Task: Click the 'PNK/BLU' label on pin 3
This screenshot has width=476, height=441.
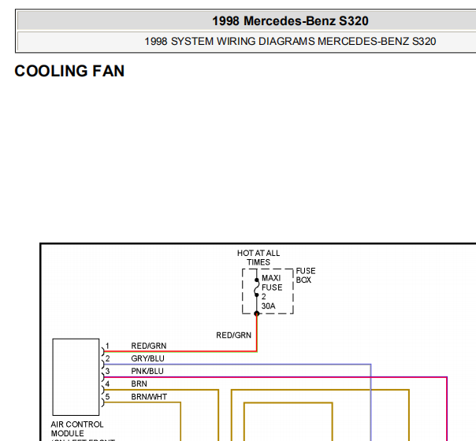Action: pos(147,371)
